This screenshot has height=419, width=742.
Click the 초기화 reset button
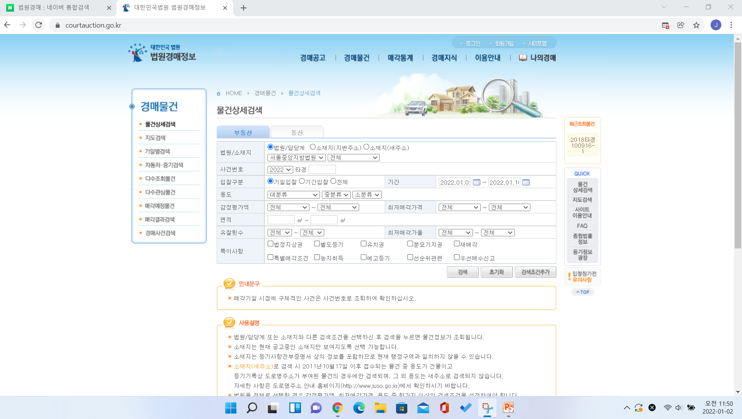click(x=497, y=272)
